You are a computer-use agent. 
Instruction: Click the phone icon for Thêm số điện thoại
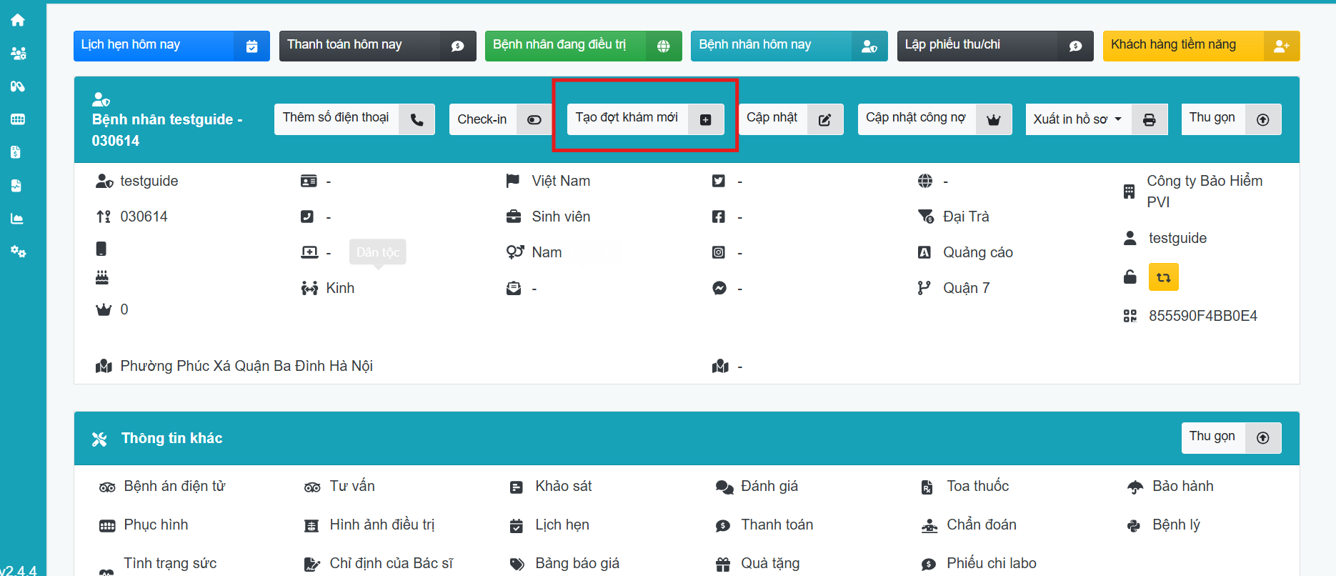point(417,120)
